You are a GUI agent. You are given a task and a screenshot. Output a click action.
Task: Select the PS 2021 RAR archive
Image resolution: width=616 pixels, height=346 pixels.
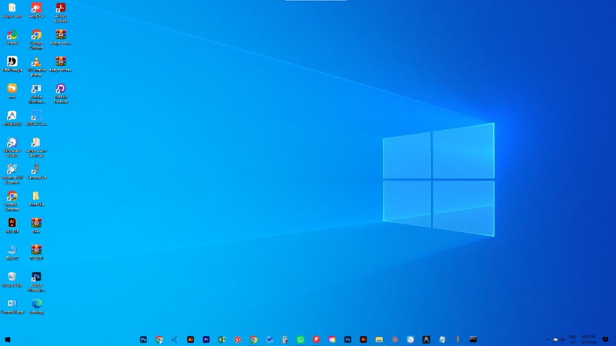(36, 253)
